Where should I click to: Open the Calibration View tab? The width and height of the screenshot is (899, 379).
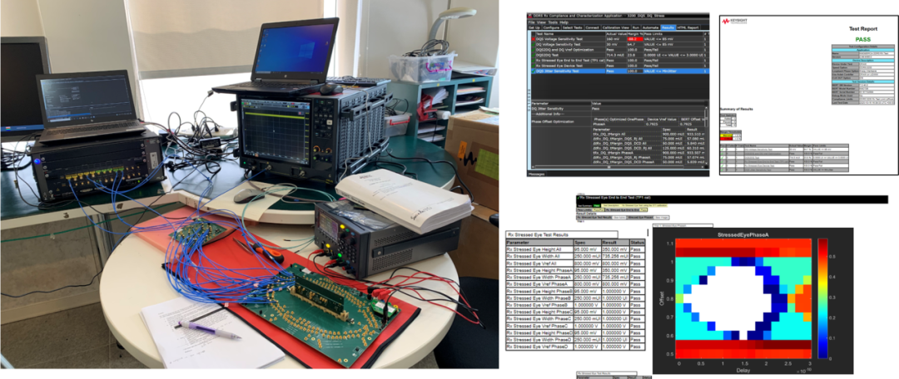(616, 27)
